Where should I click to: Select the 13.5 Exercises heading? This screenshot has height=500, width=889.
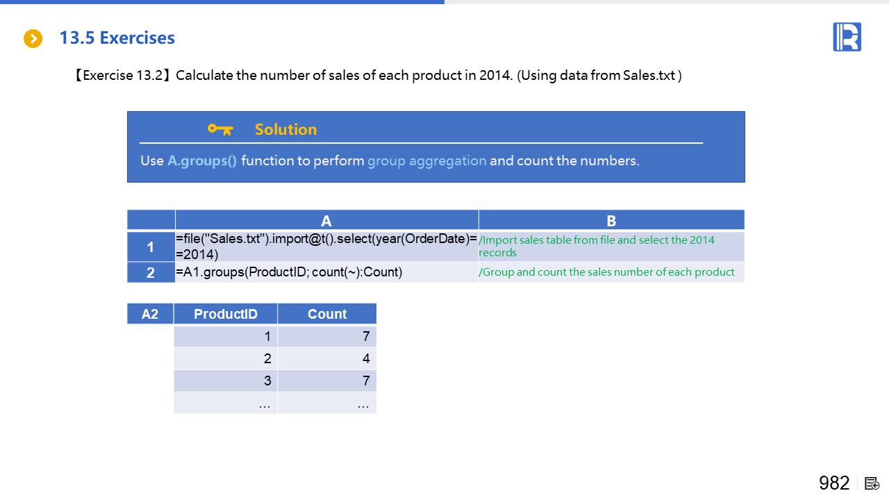117,37
